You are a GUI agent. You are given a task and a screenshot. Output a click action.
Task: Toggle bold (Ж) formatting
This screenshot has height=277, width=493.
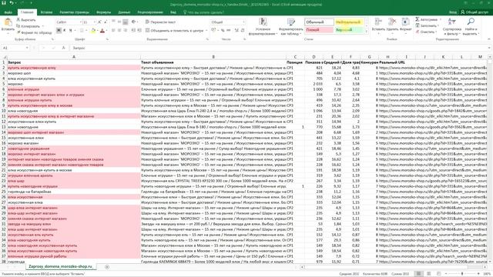[59, 31]
